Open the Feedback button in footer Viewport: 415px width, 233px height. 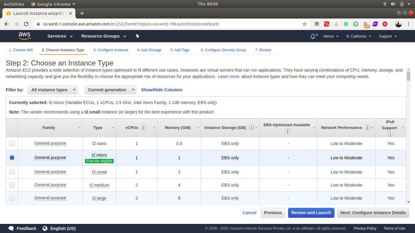[x=22, y=228]
